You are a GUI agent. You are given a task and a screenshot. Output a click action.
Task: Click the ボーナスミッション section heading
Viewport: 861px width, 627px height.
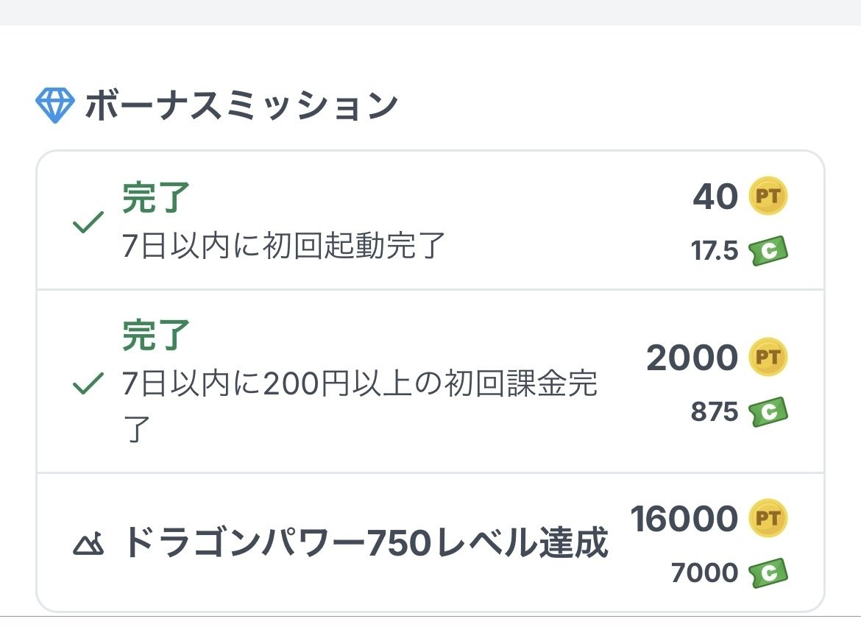[241, 106]
